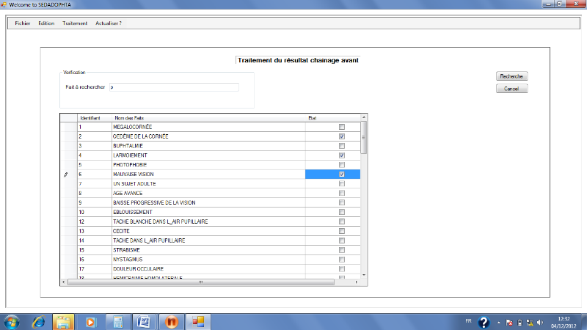This screenshot has width=587, height=330.
Task: Click the table's vertical scrollbar down arrow
Action: 363,275
